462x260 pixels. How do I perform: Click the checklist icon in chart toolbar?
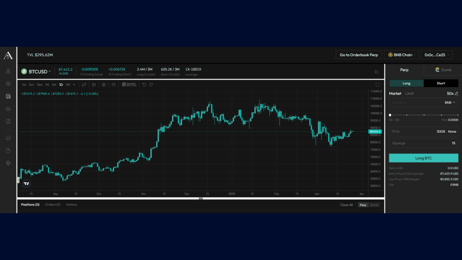(x=114, y=84)
